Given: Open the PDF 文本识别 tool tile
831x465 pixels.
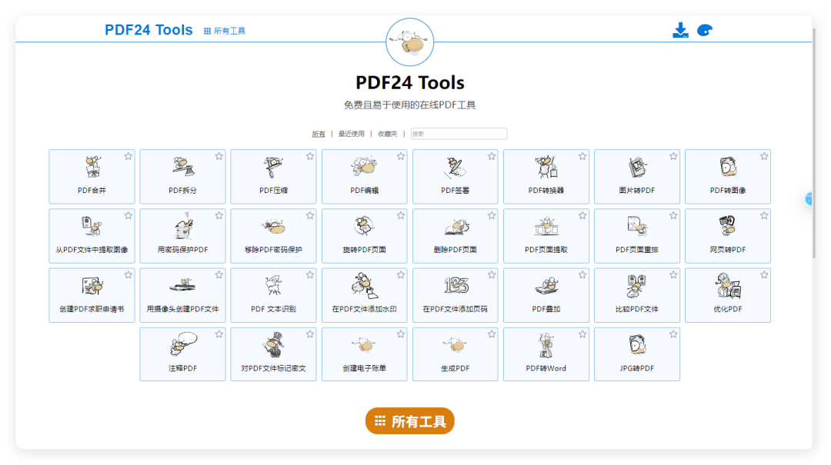Looking at the screenshot, I should [273, 295].
